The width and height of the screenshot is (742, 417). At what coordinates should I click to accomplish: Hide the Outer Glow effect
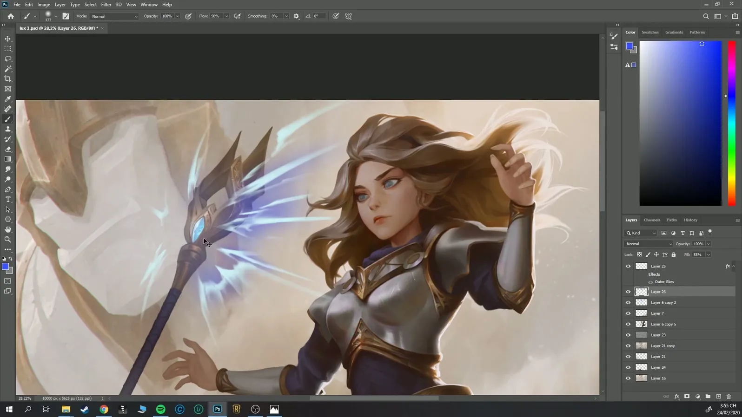coord(650,282)
